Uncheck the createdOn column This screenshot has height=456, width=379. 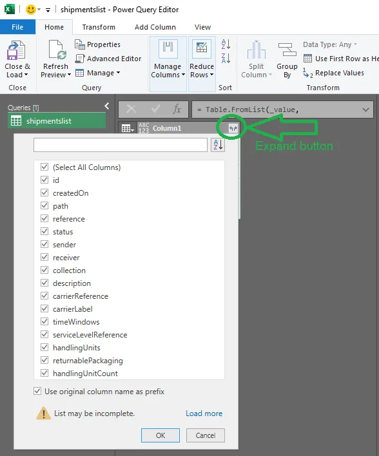tap(44, 193)
